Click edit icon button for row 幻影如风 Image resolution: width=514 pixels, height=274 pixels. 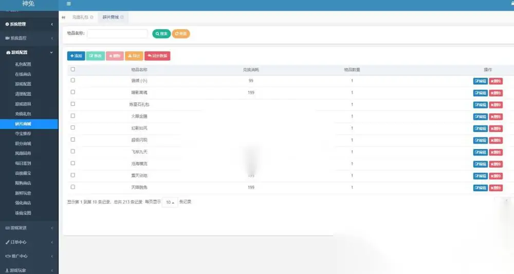480,129
